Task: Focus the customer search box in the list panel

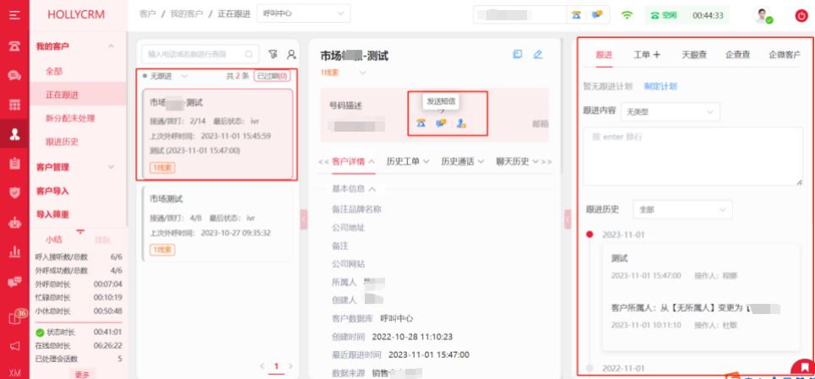Action: pos(200,53)
